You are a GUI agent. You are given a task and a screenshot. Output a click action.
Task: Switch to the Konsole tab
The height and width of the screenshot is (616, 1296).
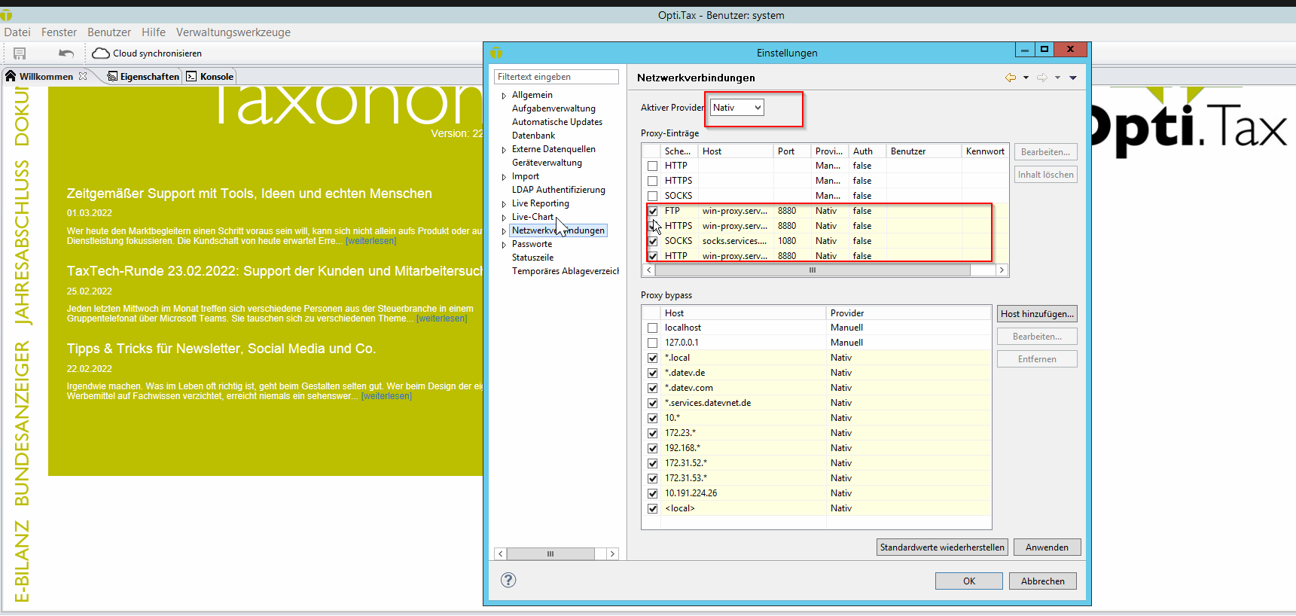[x=210, y=76]
